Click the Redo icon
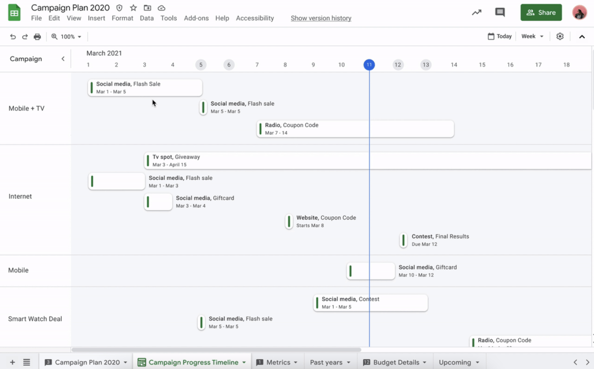This screenshot has height=369, width=594. coord(25,36)
